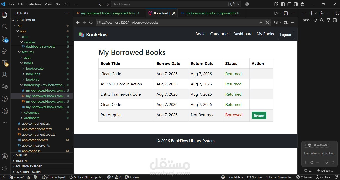
Task: Split the editor to the right
Action: 286,13
